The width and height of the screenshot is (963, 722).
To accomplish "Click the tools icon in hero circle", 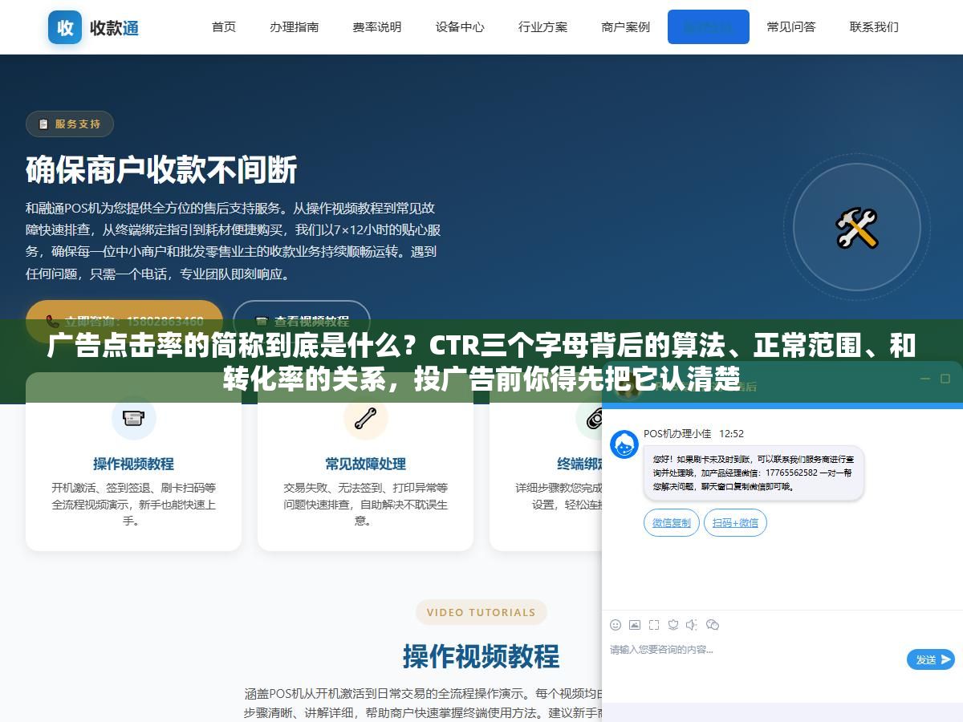I will click(x=857, y=228).
